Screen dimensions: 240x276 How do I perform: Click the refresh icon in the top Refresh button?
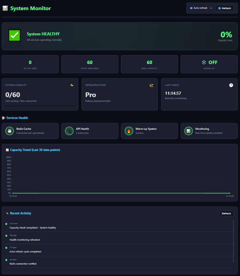pyautogui.click(x=219, y=8)
